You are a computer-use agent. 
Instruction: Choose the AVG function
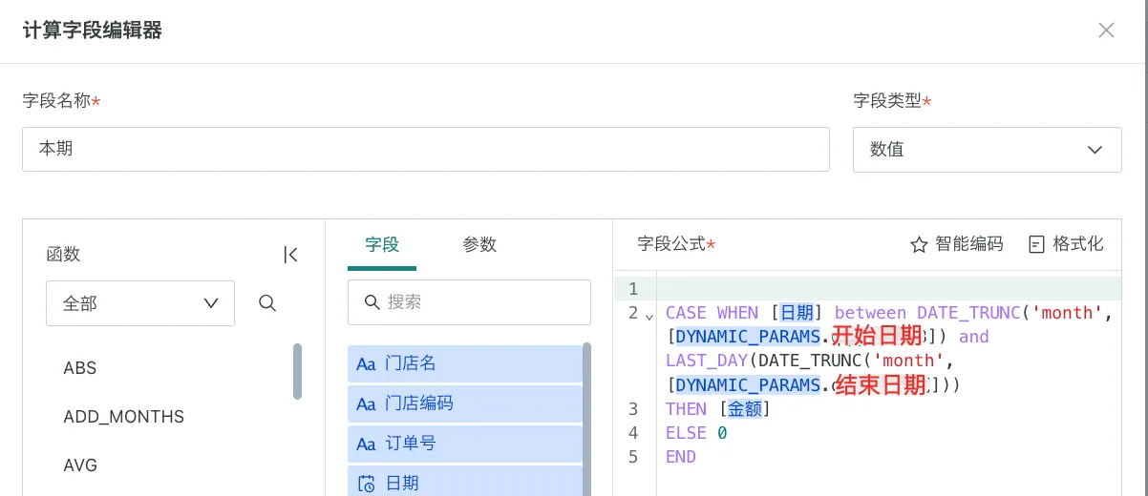coord(80,465)
